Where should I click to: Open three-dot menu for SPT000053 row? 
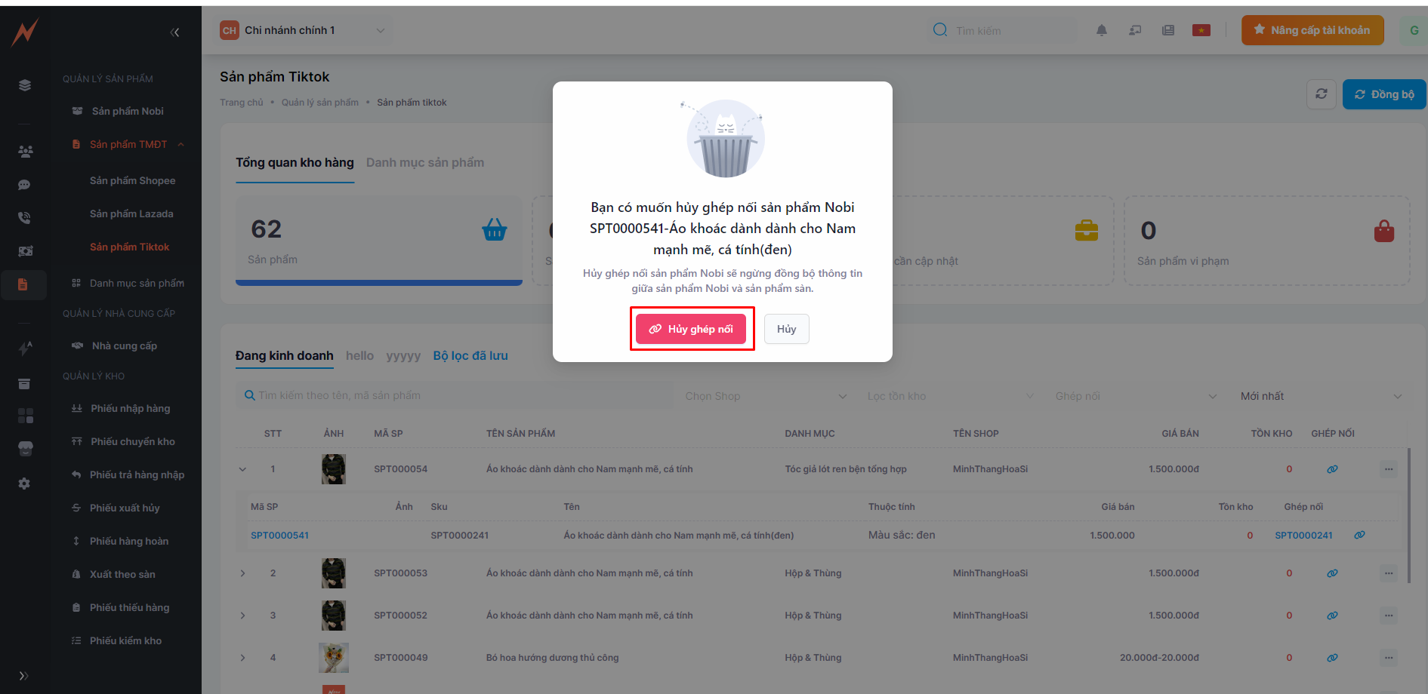pos(1388,573)
